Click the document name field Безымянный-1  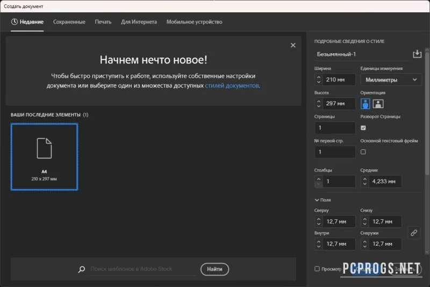(x=362, y=54)
